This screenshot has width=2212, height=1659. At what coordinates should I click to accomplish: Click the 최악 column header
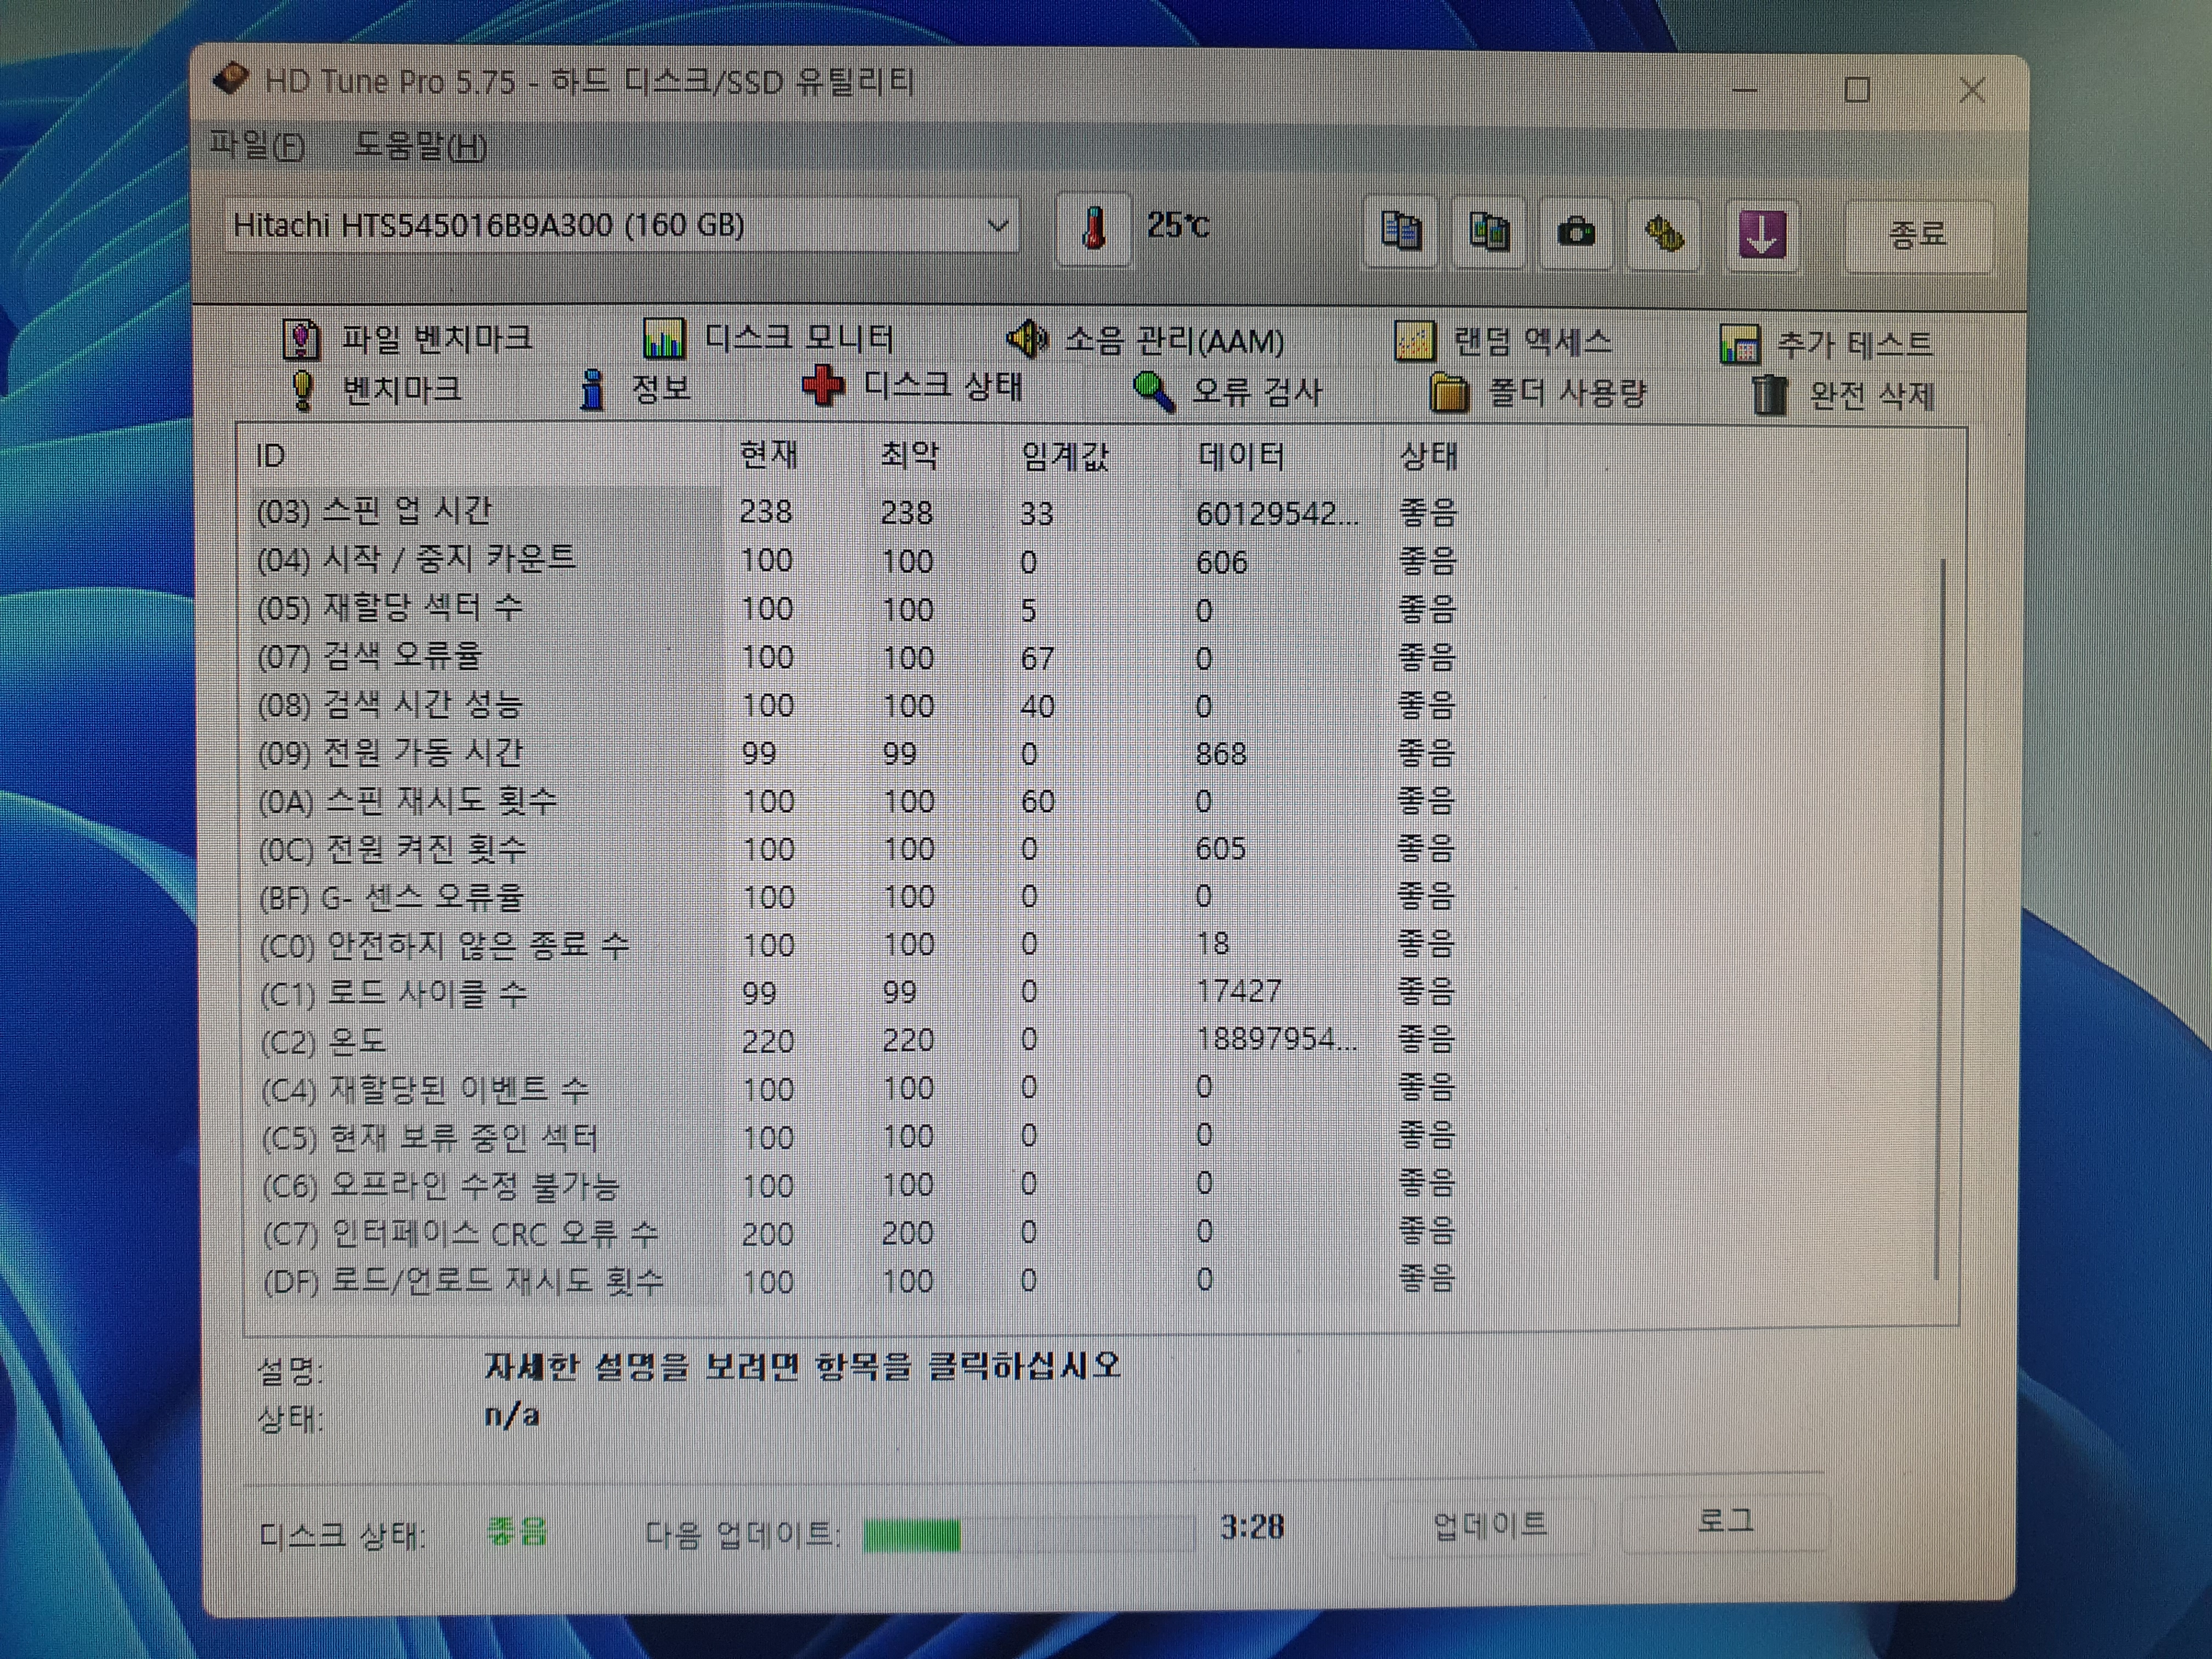[x=909, y=456]
